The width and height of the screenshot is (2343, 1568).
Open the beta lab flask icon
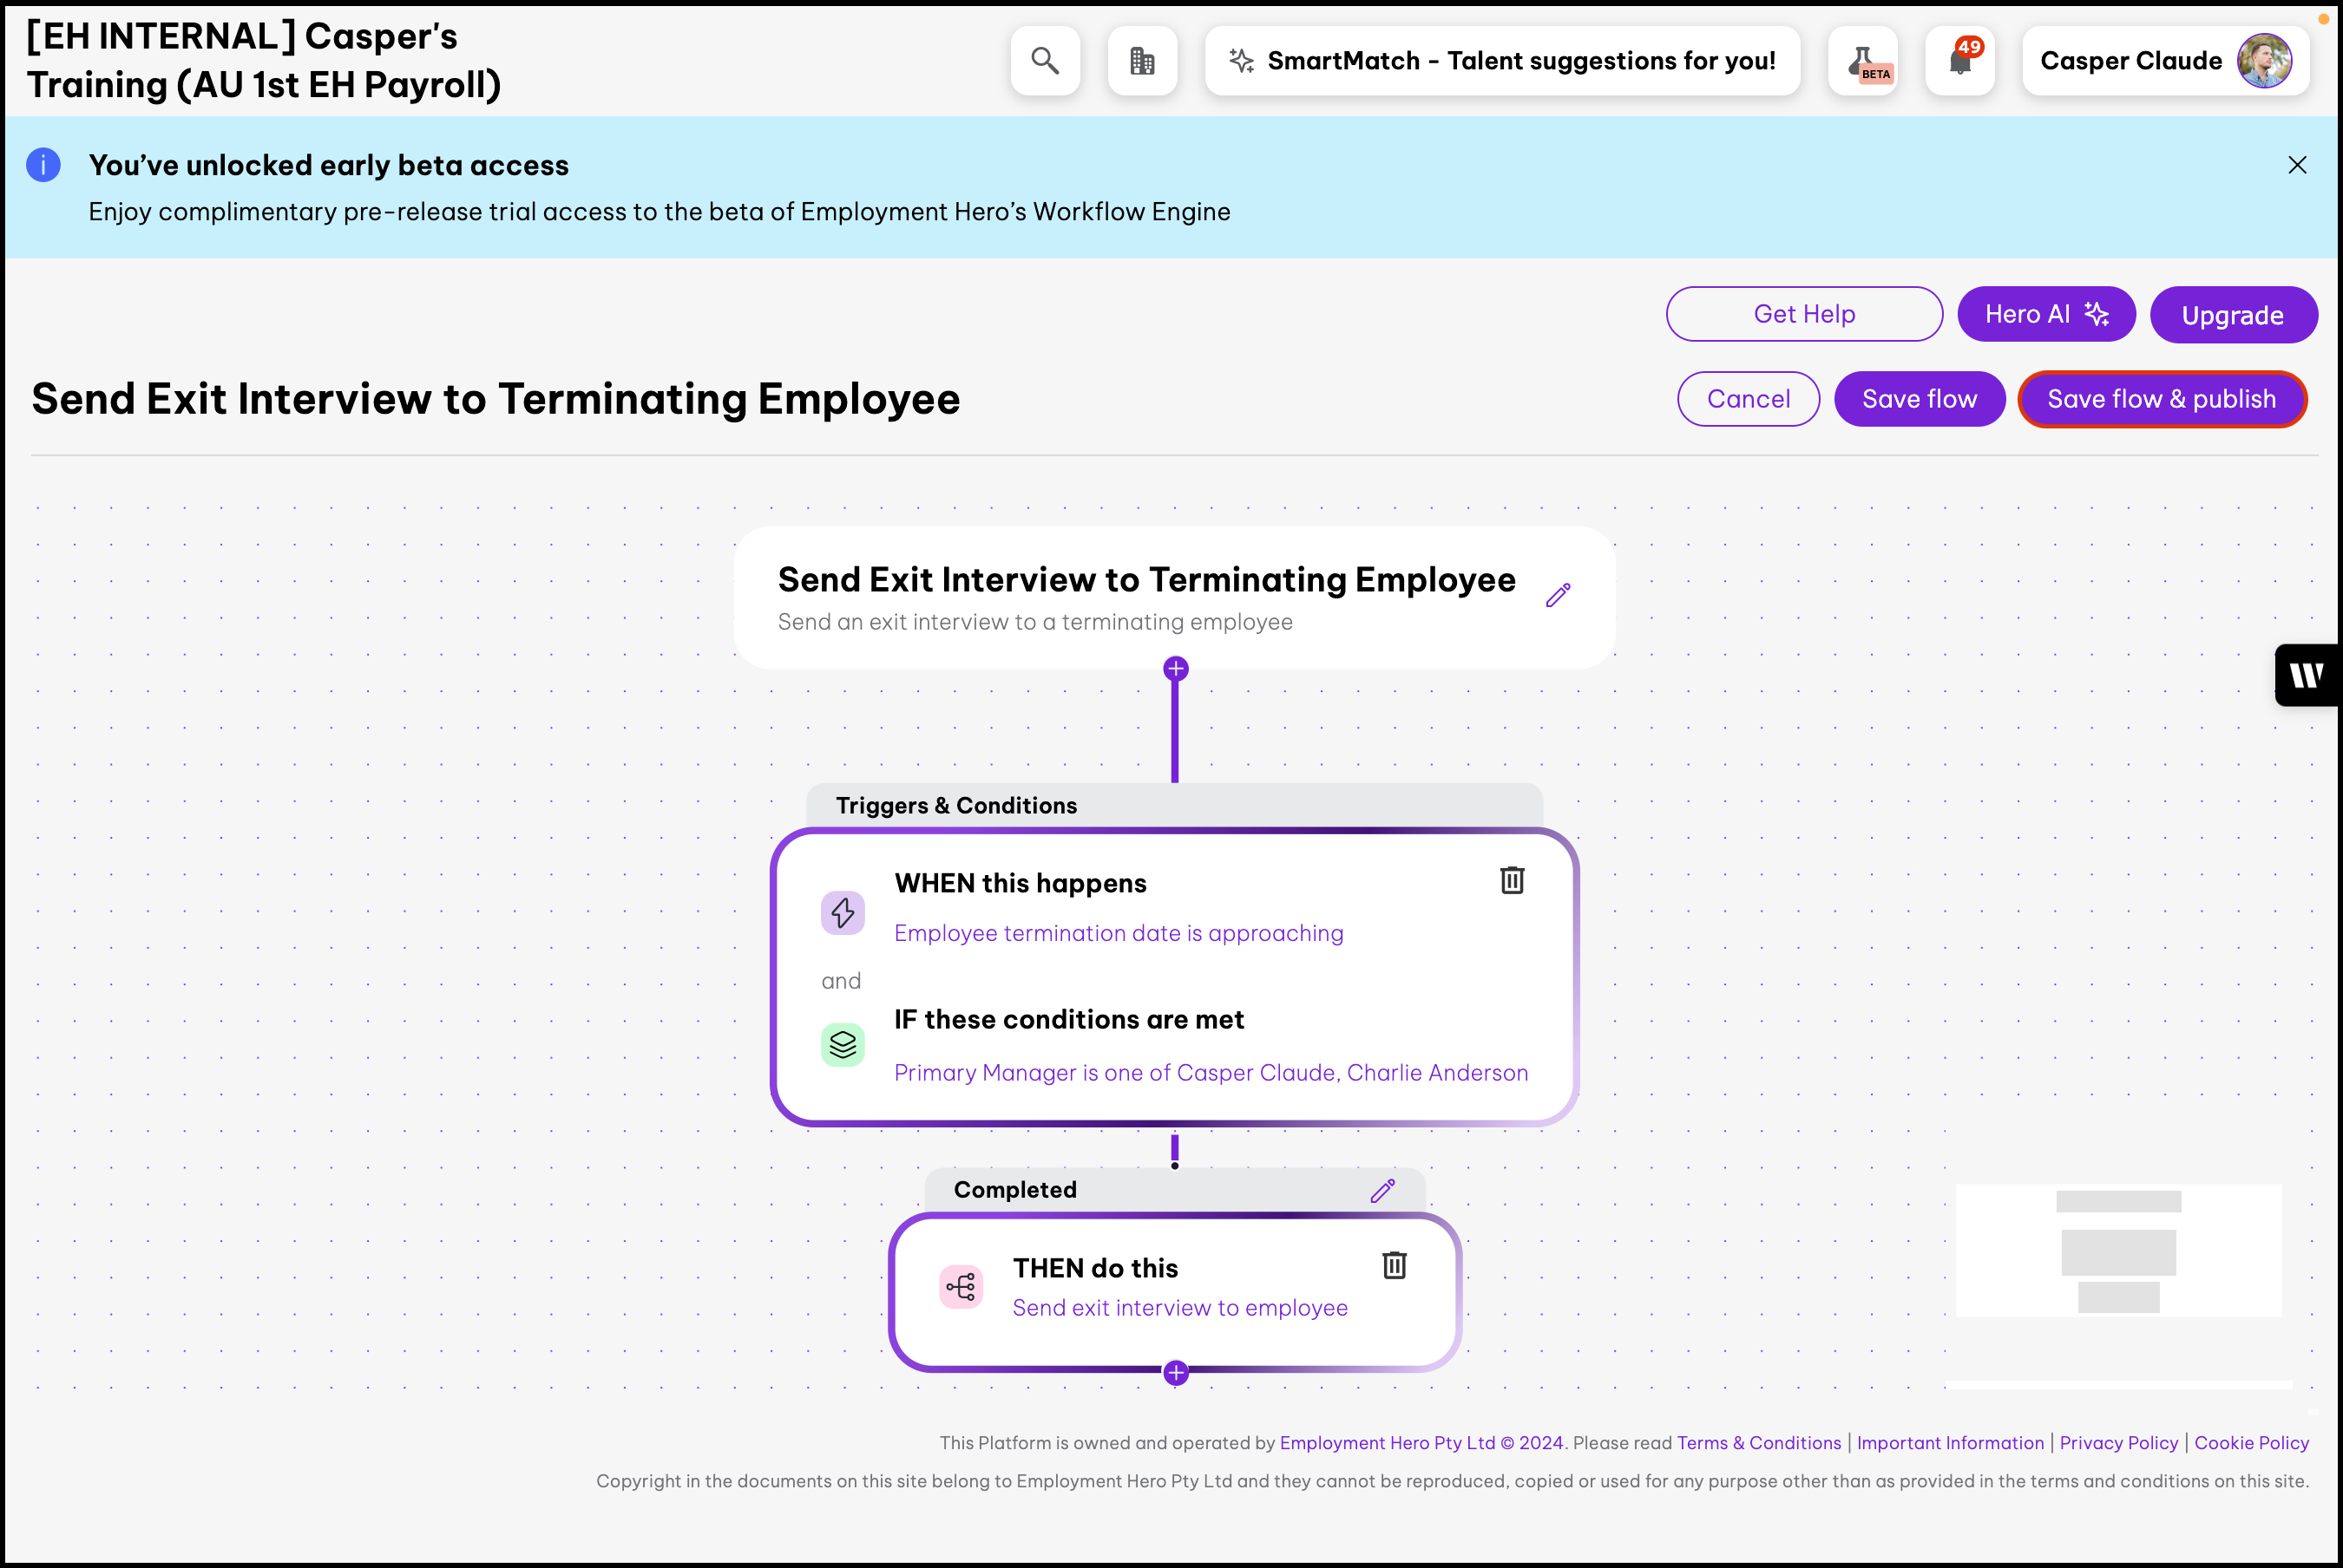1863,61
